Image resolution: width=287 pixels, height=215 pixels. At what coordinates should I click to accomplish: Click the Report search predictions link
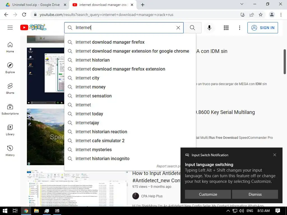[x=168, y=166]
